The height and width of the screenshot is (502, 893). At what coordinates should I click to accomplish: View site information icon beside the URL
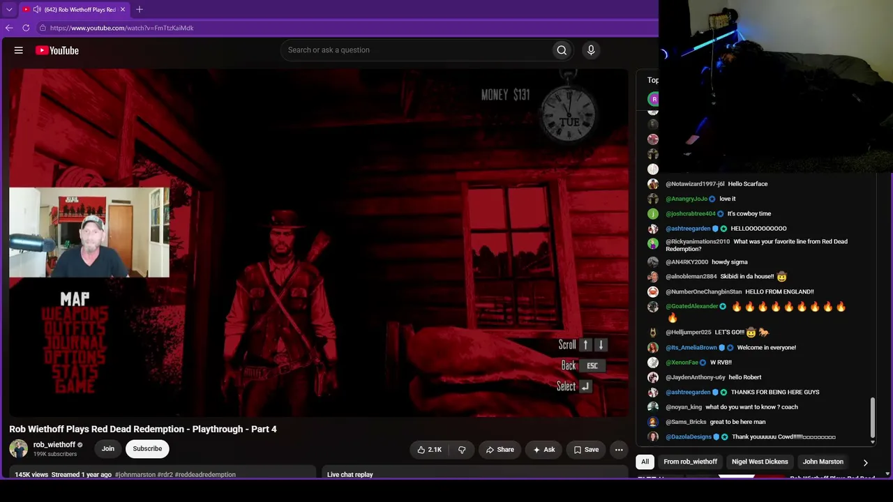click(43, 28)
